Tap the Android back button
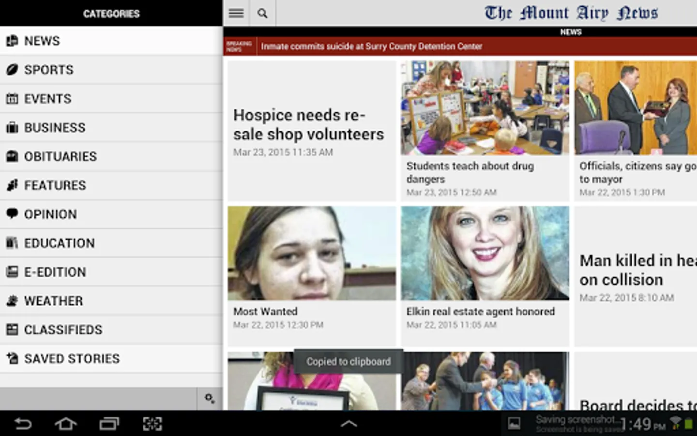 pos(23,424)
